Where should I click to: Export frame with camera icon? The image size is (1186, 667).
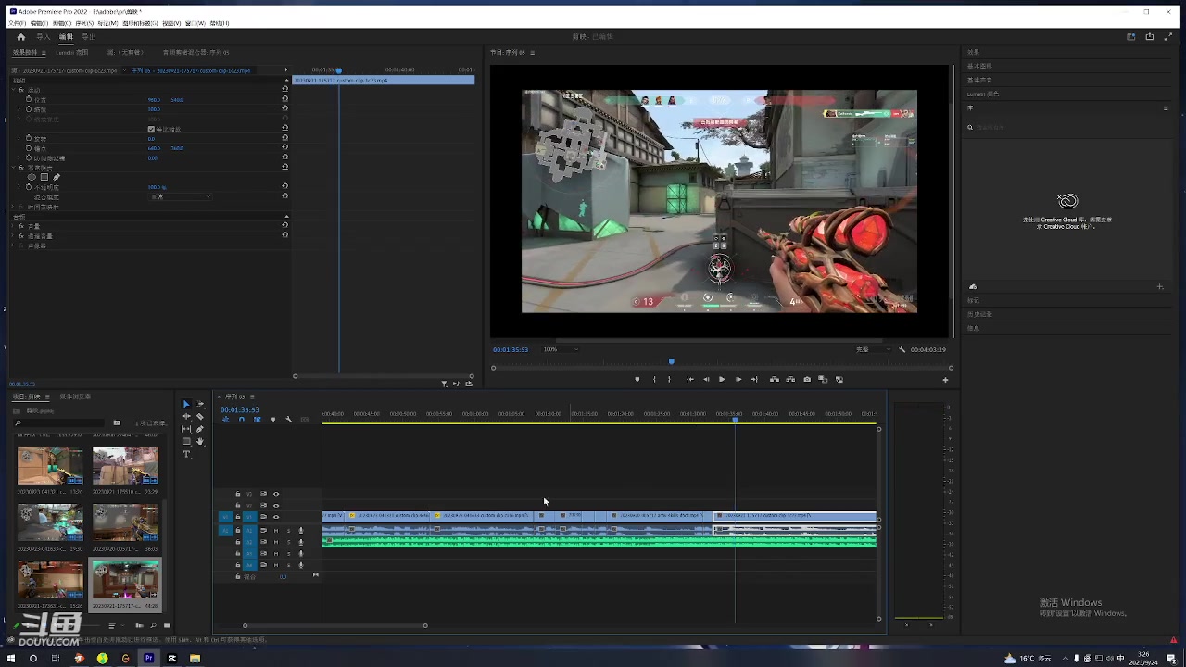(807, 379)
